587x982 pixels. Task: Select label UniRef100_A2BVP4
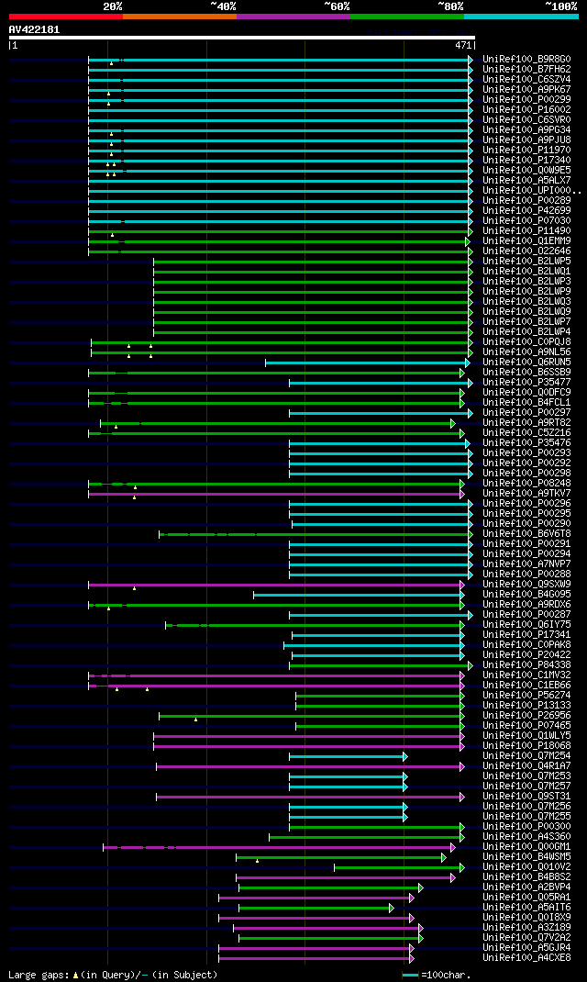click(526, 887)
